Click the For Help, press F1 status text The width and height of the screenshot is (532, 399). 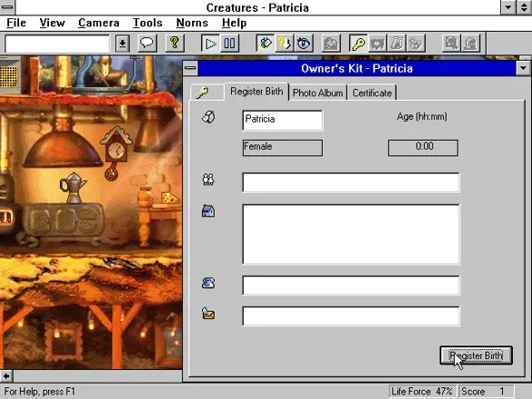[40, 391]
